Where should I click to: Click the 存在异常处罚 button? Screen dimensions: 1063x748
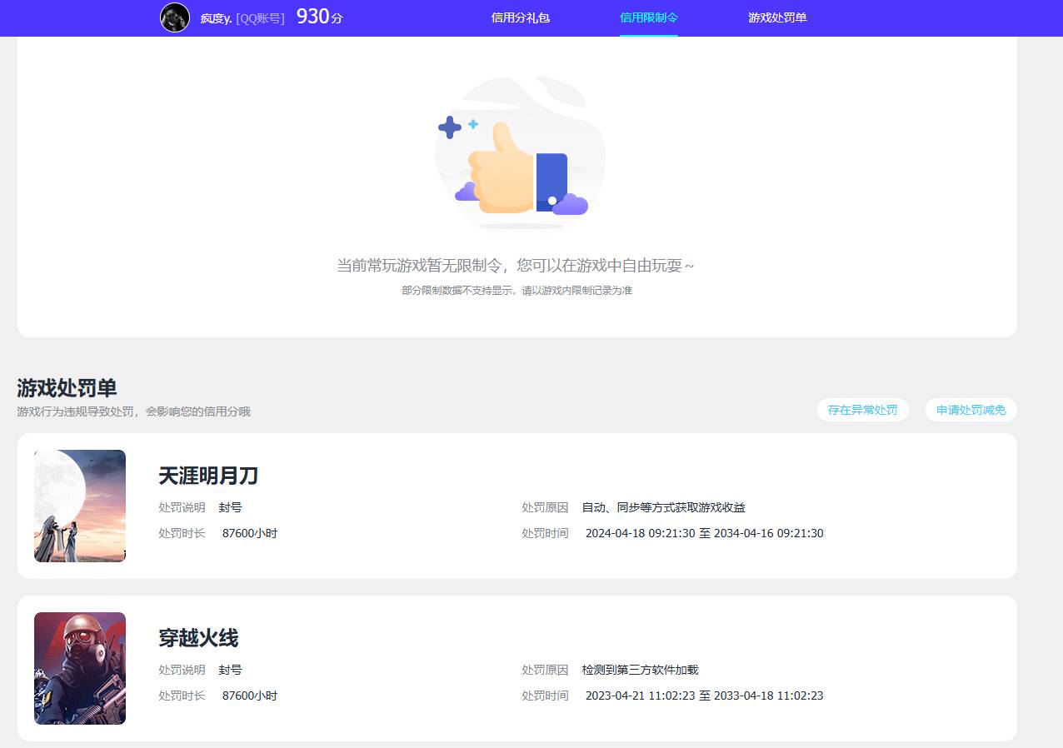pos(862,410)
